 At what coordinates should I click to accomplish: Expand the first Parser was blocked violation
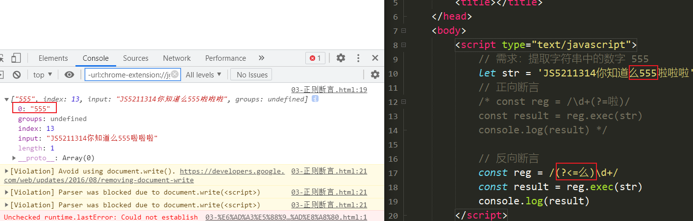6,192
